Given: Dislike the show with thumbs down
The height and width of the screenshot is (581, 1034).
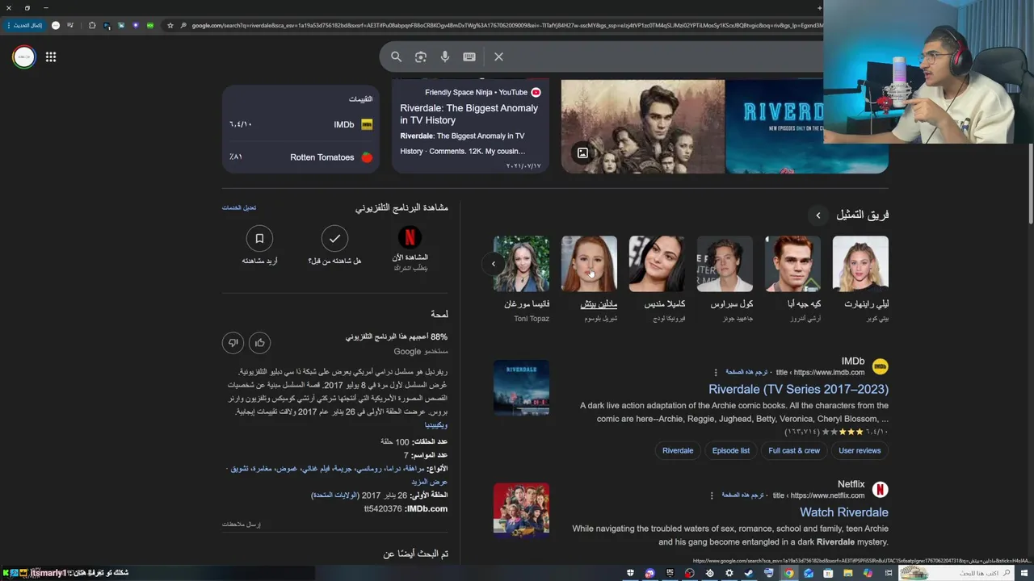Looking at the screenshot, I should [x=233, y=343].
